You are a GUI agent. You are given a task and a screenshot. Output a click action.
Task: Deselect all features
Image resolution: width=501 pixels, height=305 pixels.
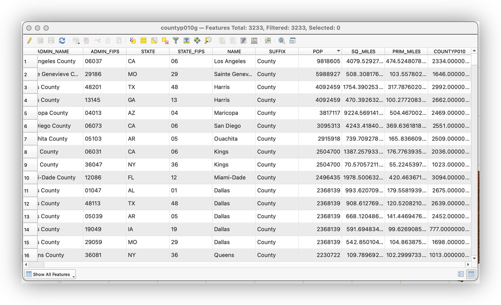pos(165,40)
